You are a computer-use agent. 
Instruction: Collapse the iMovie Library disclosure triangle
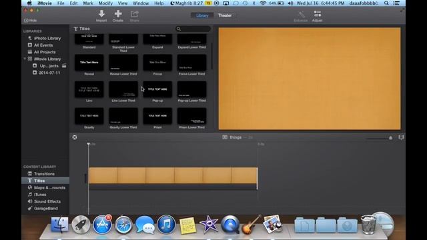click(25, 59)
